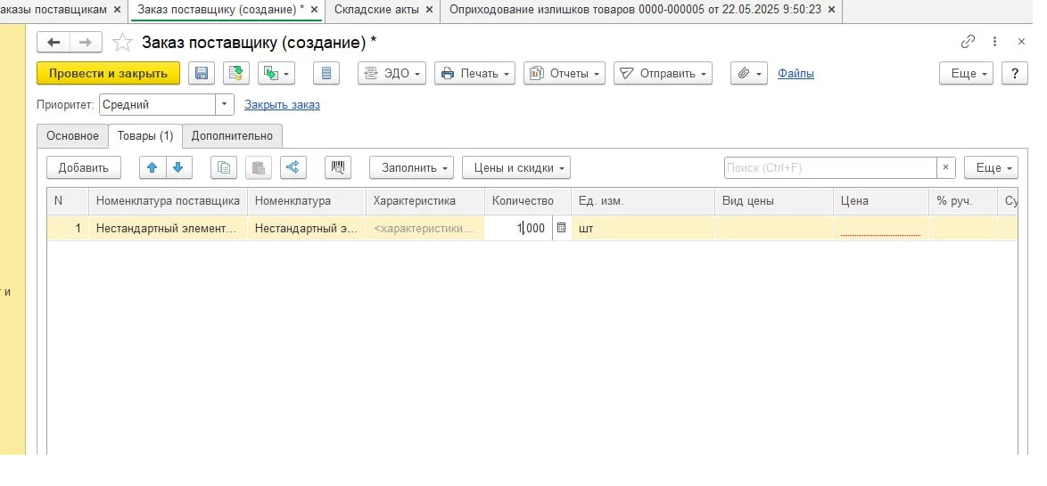
Task: Open the top Еще menu
Action: click(x=966, y=73)
